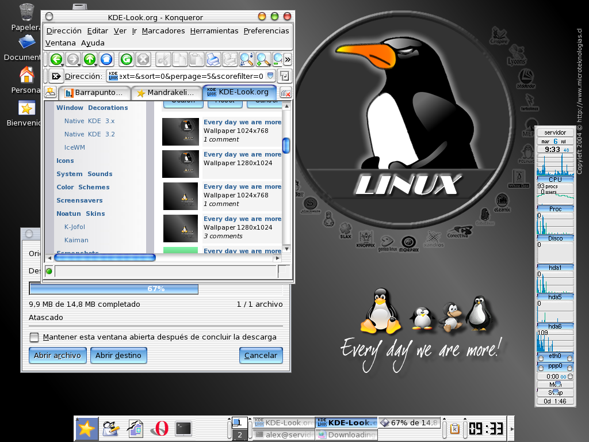Click the grey Forward arrow in toolbar
The width and height of the screenshot is (589, 442).
pyautogui.click(x=73, y=59)
